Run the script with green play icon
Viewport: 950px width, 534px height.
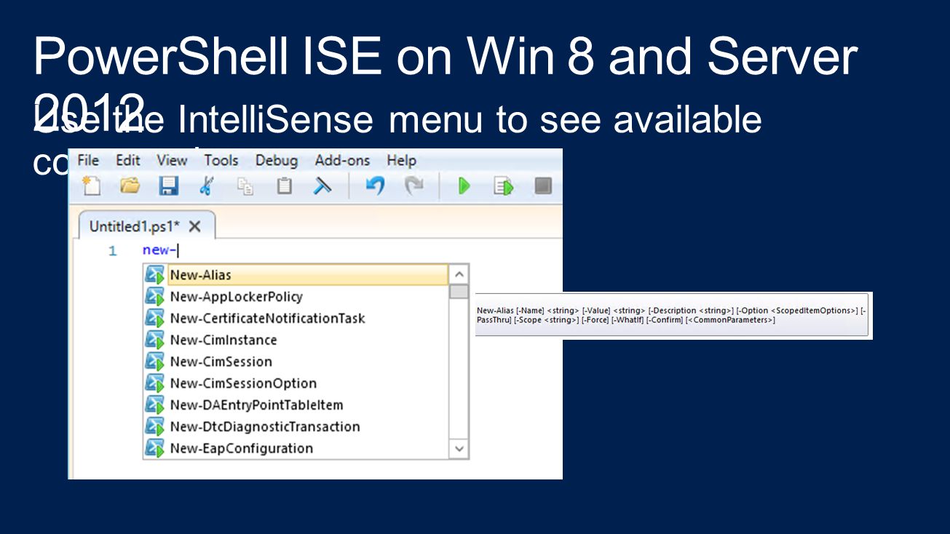pos(464,186)
